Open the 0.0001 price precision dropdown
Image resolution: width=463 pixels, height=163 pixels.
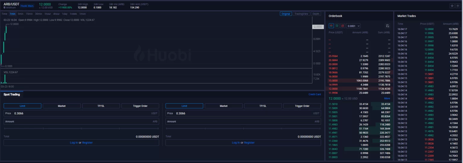[x=353, y=26]
